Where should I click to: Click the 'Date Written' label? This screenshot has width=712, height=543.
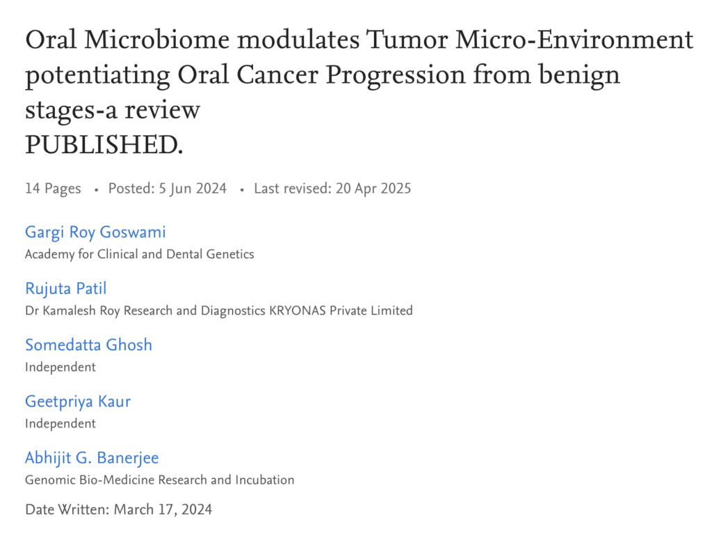(x=67, y=510)
